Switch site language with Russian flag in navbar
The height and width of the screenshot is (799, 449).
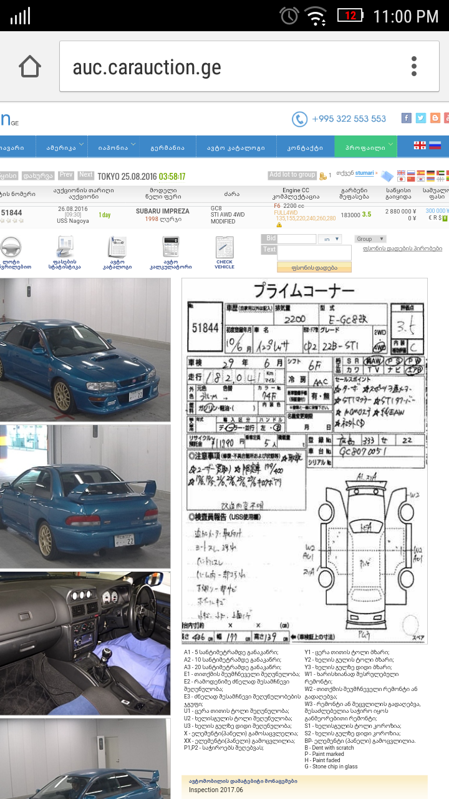435,145
